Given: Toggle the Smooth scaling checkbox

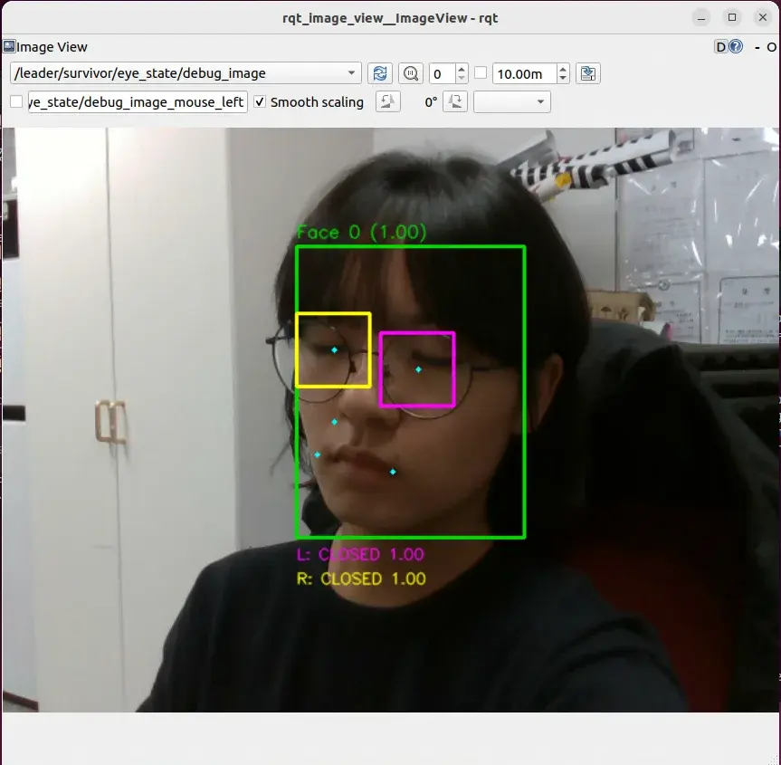Looking at the screenshot, I should [260, 102].
